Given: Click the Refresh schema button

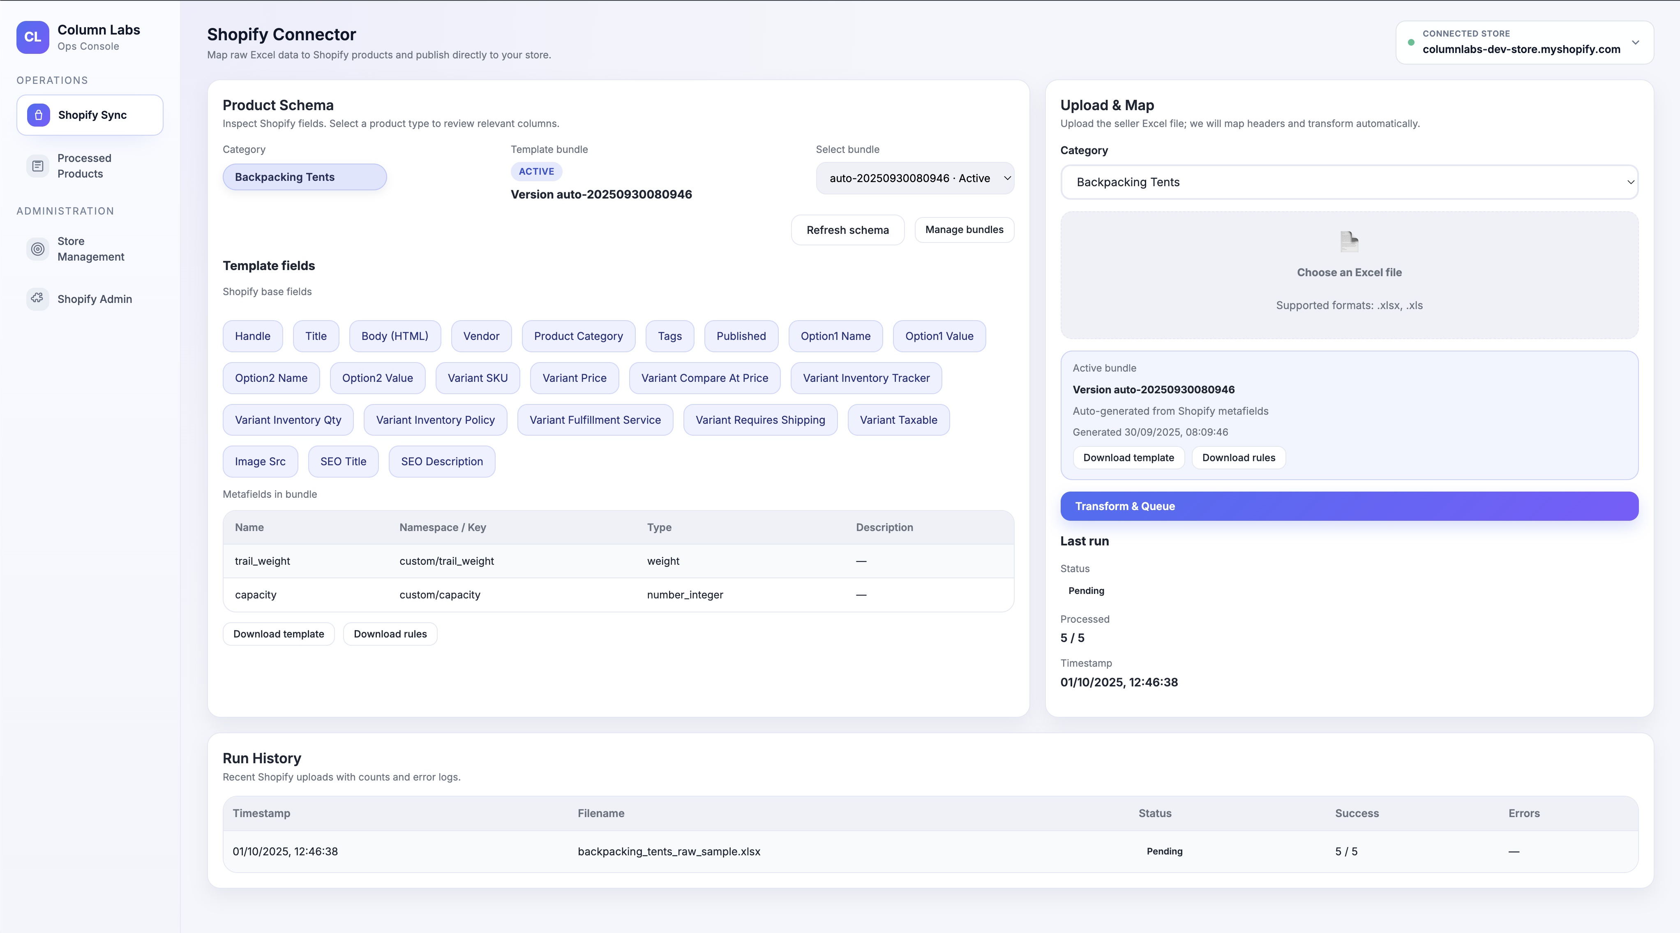Looking at the screenshot, I should click(847, 230).
